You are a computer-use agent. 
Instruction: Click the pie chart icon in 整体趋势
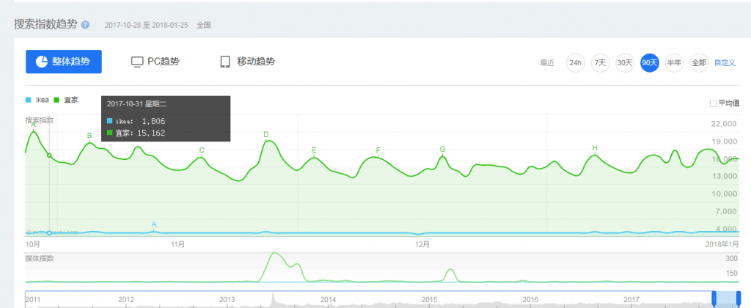(43, 62)
